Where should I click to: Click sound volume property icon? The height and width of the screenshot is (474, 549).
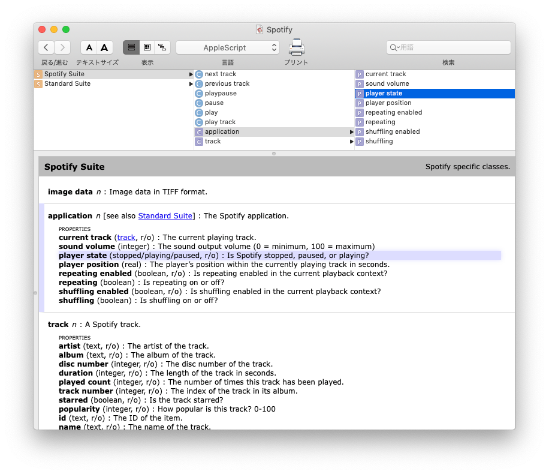(x=359, y=84)
